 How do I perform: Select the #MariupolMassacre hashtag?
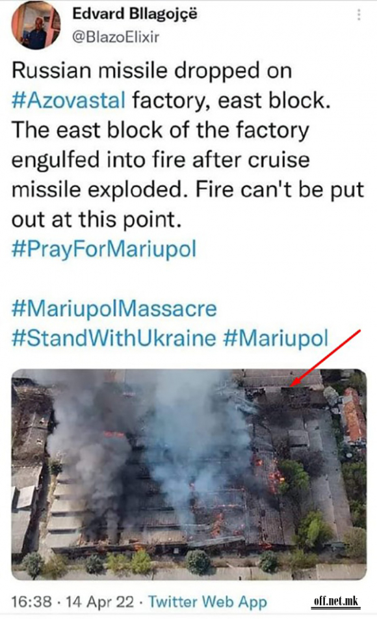pos(114,308)
